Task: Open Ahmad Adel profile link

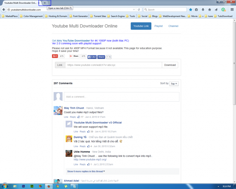Action: (x=71, y=181)
